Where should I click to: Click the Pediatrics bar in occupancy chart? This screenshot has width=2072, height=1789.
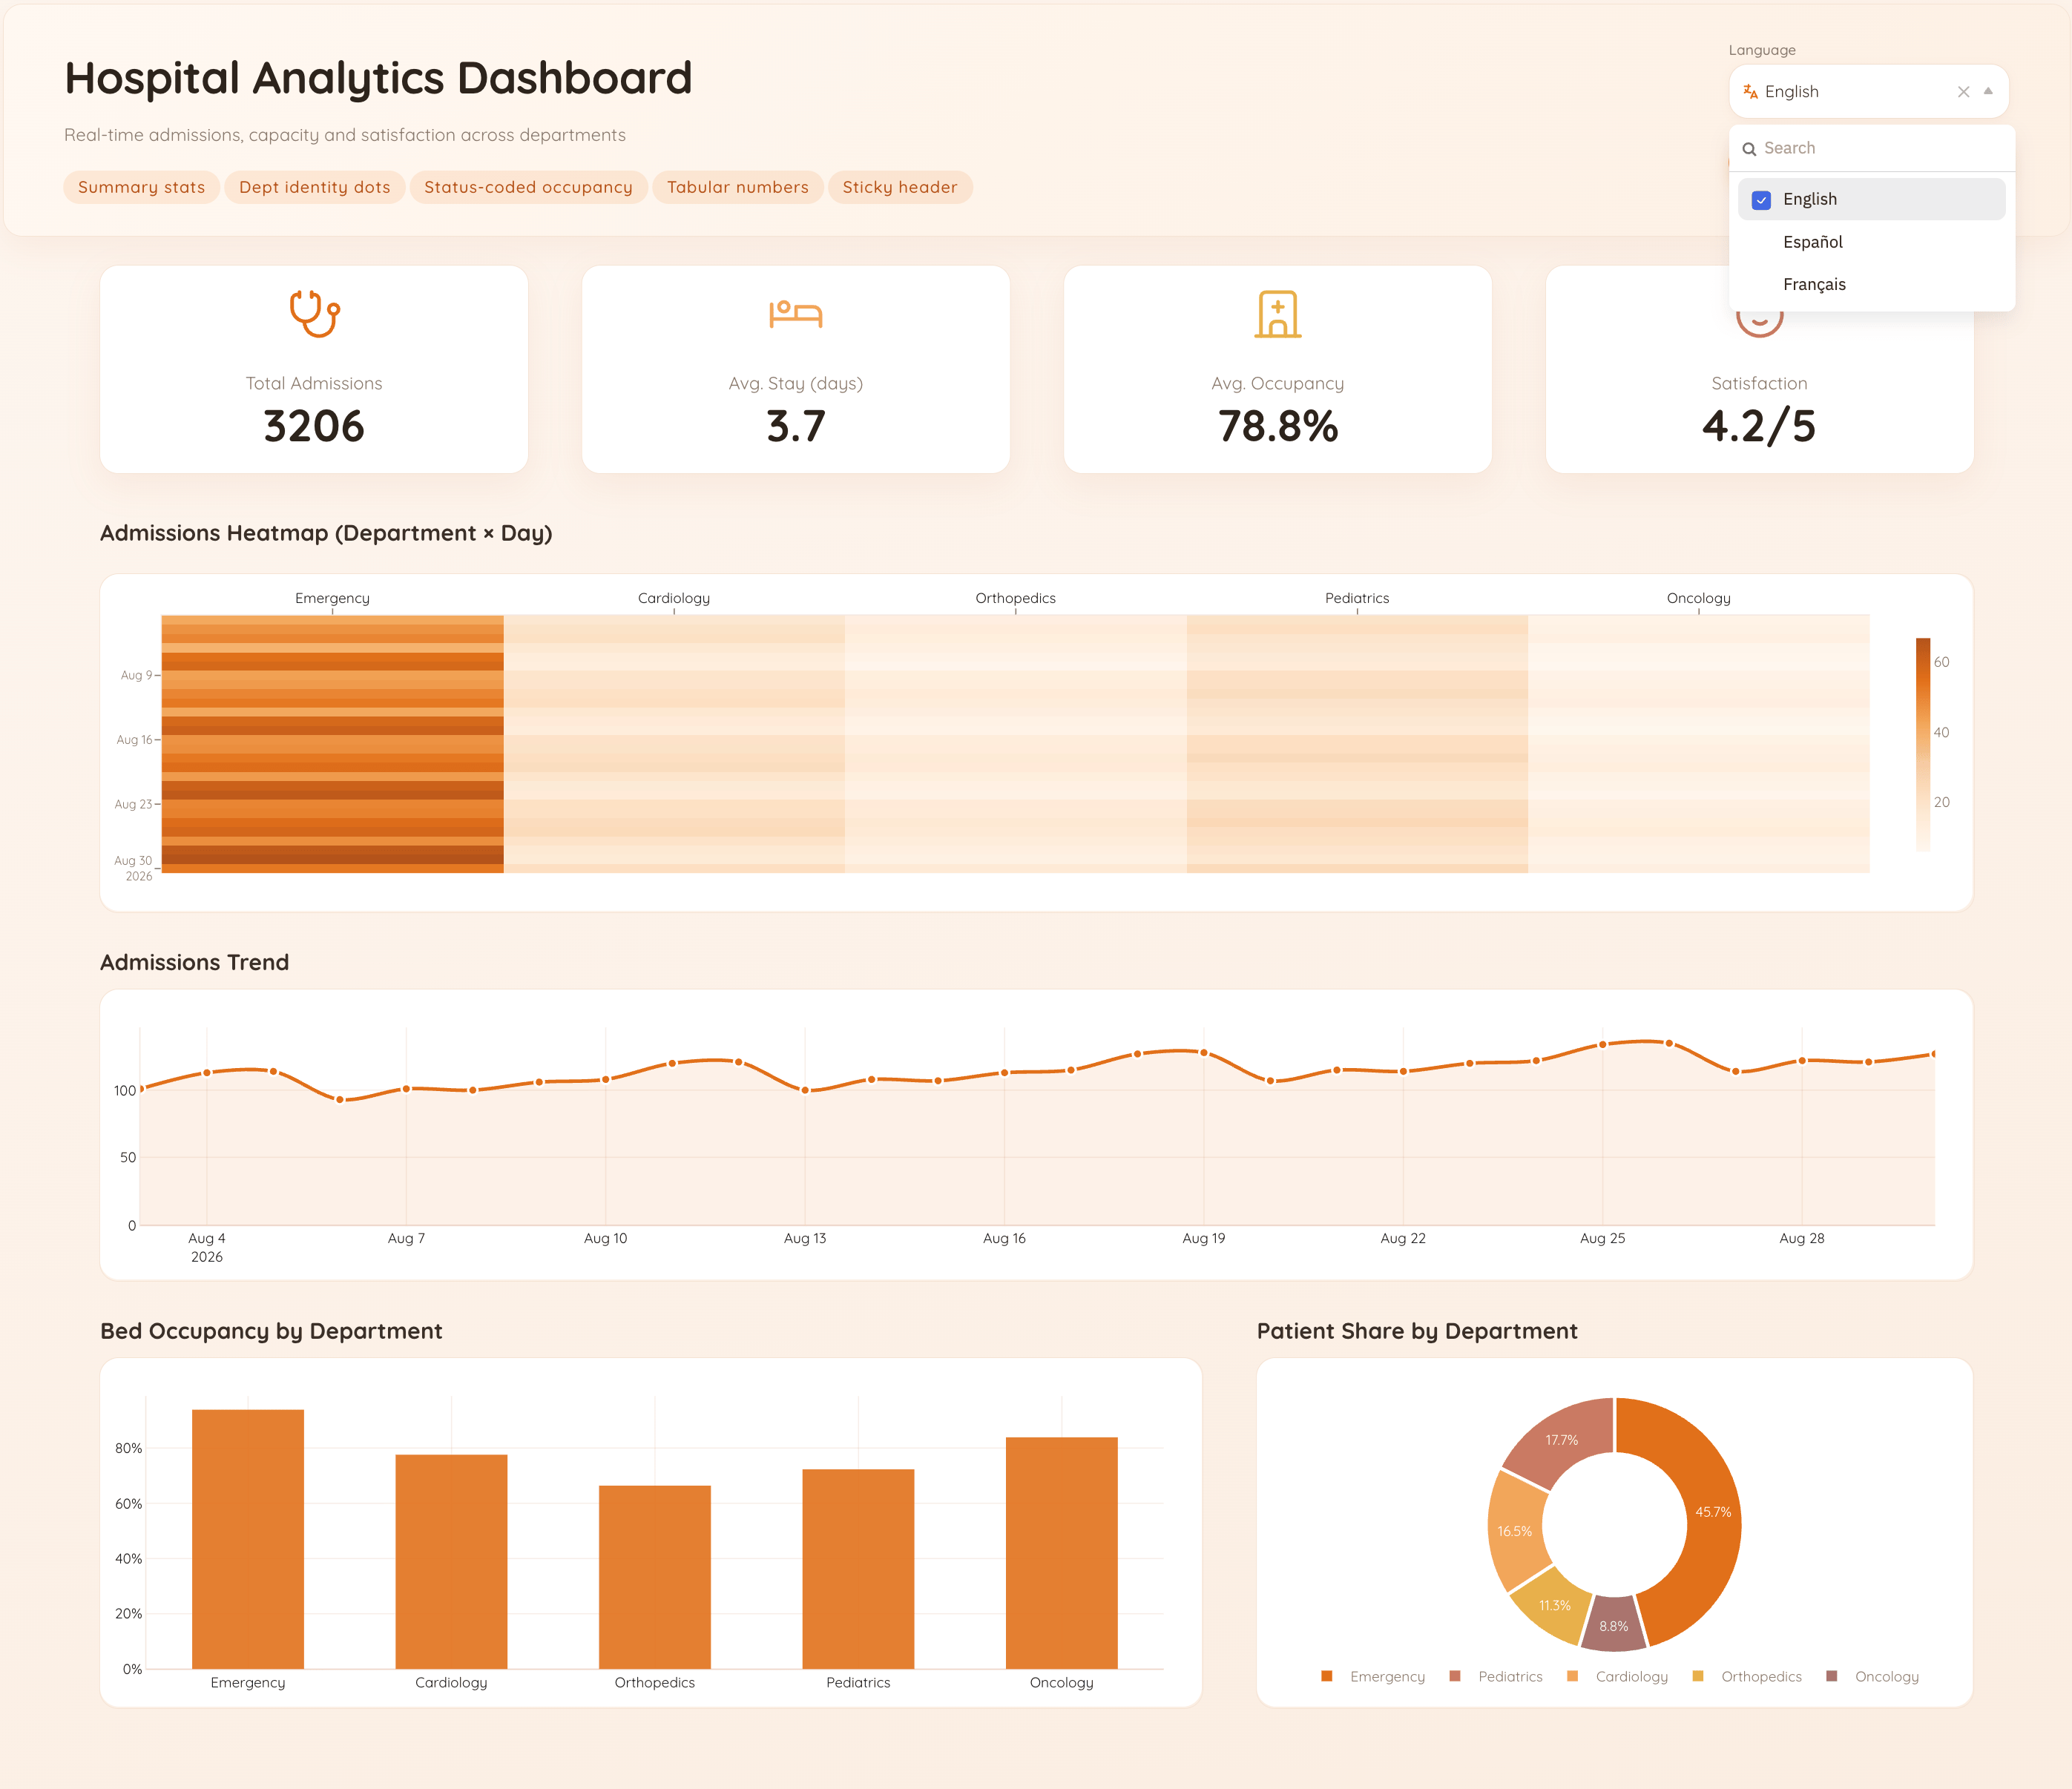pos(858,1569)
